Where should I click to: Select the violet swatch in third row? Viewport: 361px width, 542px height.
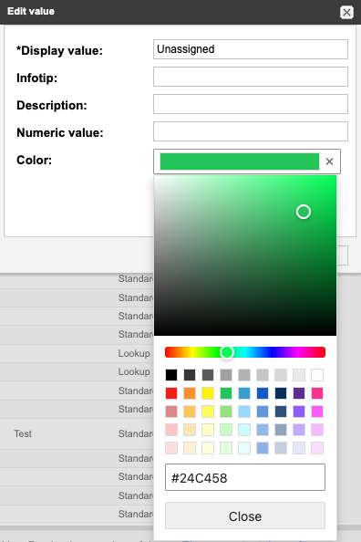coord(299,412)
